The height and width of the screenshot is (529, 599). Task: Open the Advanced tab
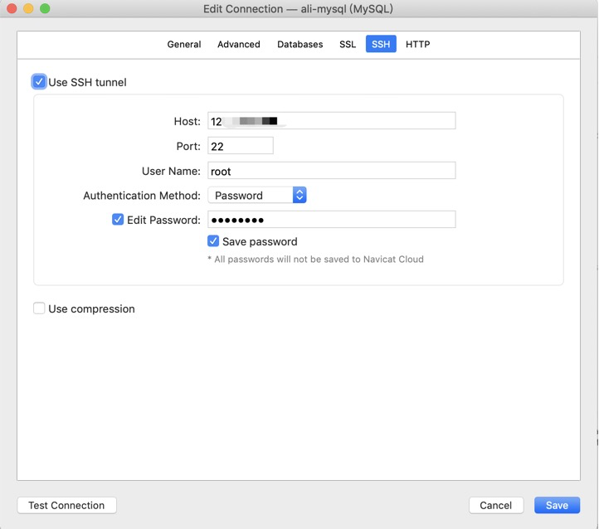point(239,44)
